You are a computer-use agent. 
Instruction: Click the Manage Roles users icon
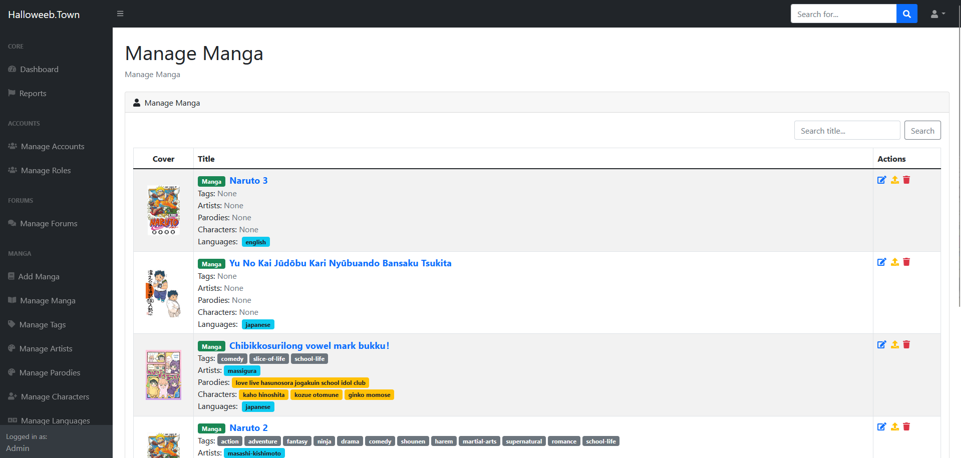(x=13, y=170)
